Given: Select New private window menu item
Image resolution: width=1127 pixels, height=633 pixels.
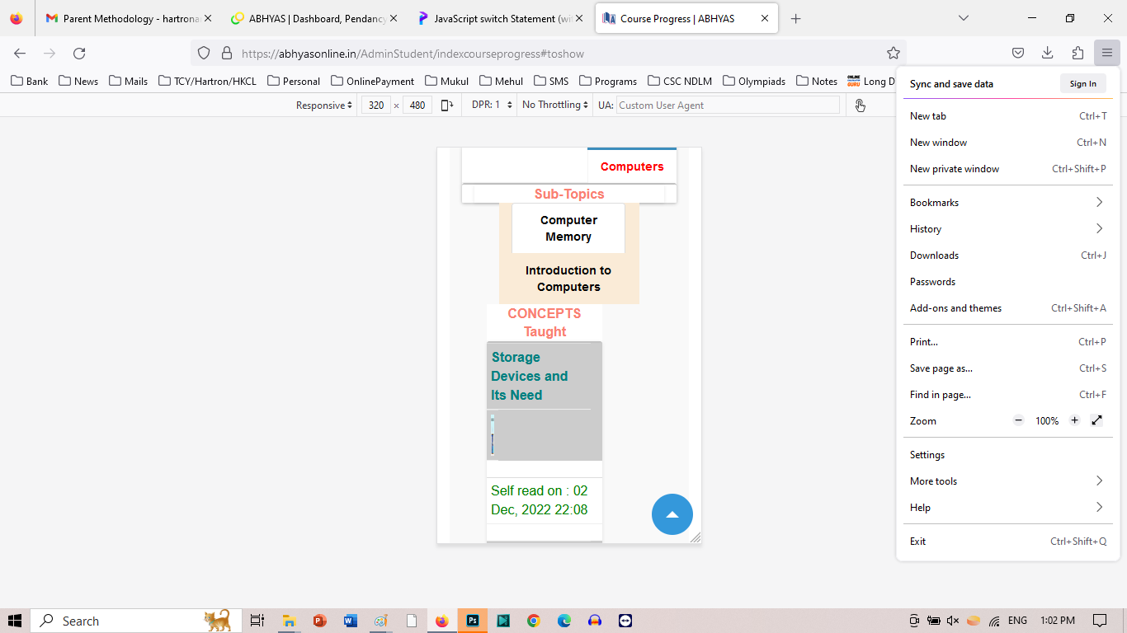Looking at the screenshot, I should tap(954, 169).
